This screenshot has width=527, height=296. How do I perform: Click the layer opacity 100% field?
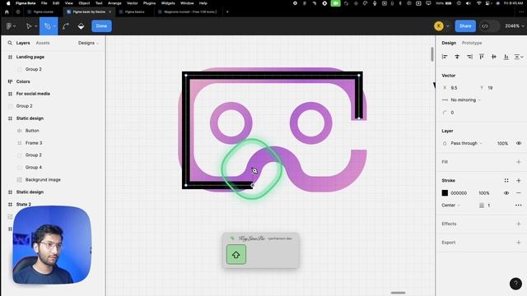click(x=502, y=143)
